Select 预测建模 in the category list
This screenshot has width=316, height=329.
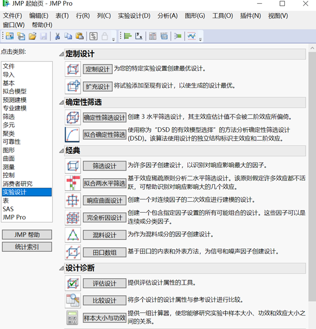pos(27,100)
